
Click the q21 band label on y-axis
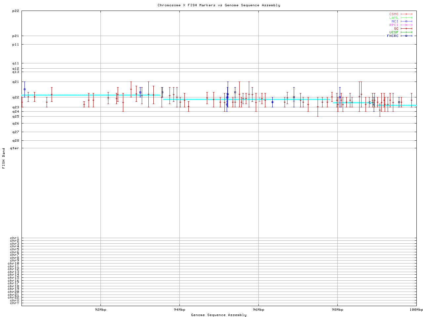click(x=16, y=82)
